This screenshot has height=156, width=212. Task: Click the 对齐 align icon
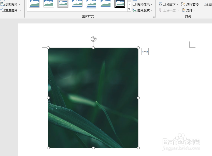pos(183,10)
